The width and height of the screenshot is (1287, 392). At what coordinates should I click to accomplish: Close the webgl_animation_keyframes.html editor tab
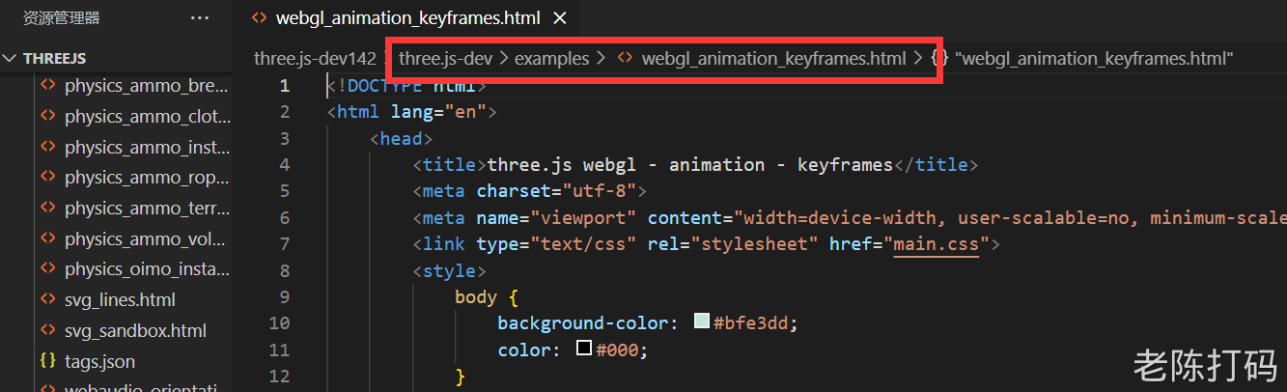coord(560,18)
